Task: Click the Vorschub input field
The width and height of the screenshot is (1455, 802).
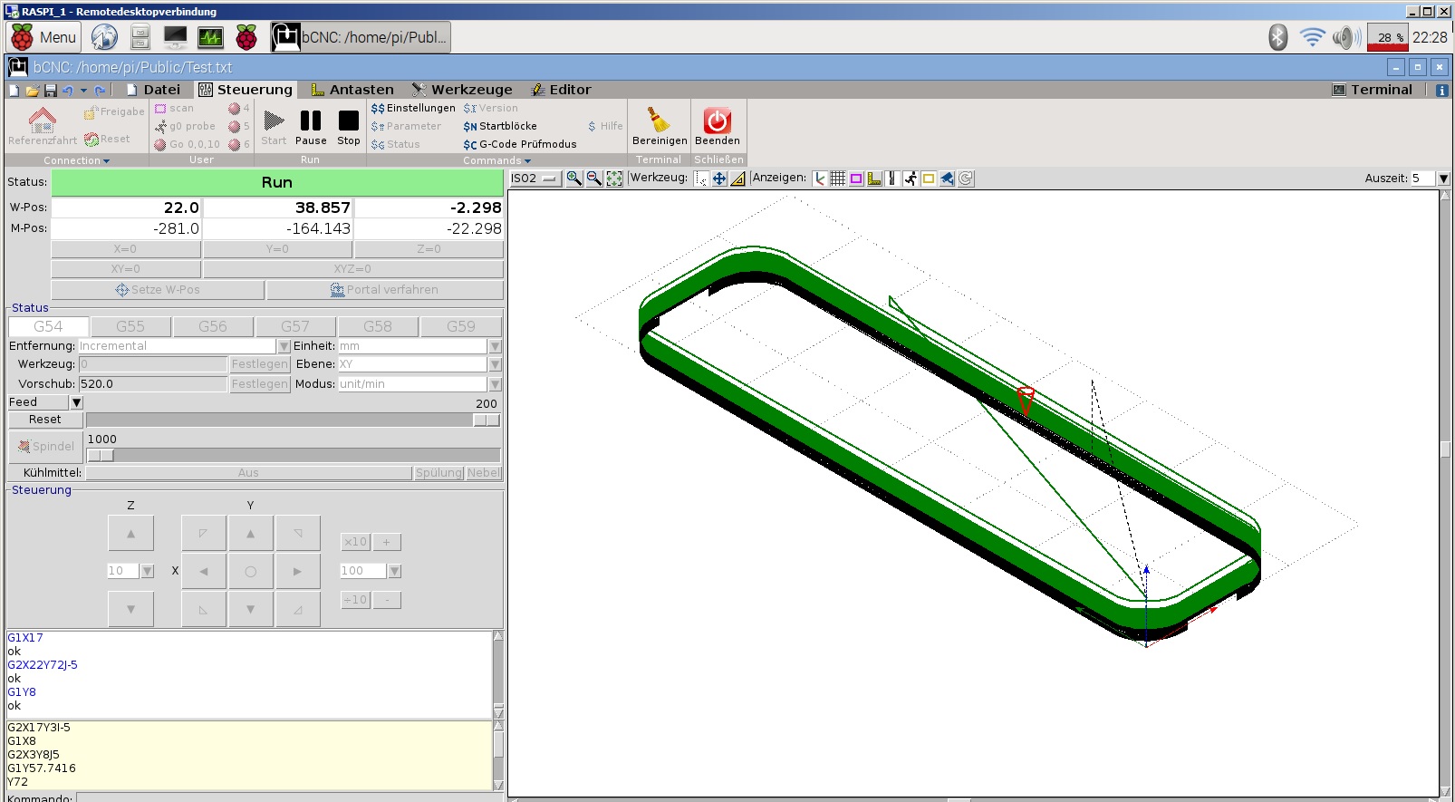Action: click(152, 384)
